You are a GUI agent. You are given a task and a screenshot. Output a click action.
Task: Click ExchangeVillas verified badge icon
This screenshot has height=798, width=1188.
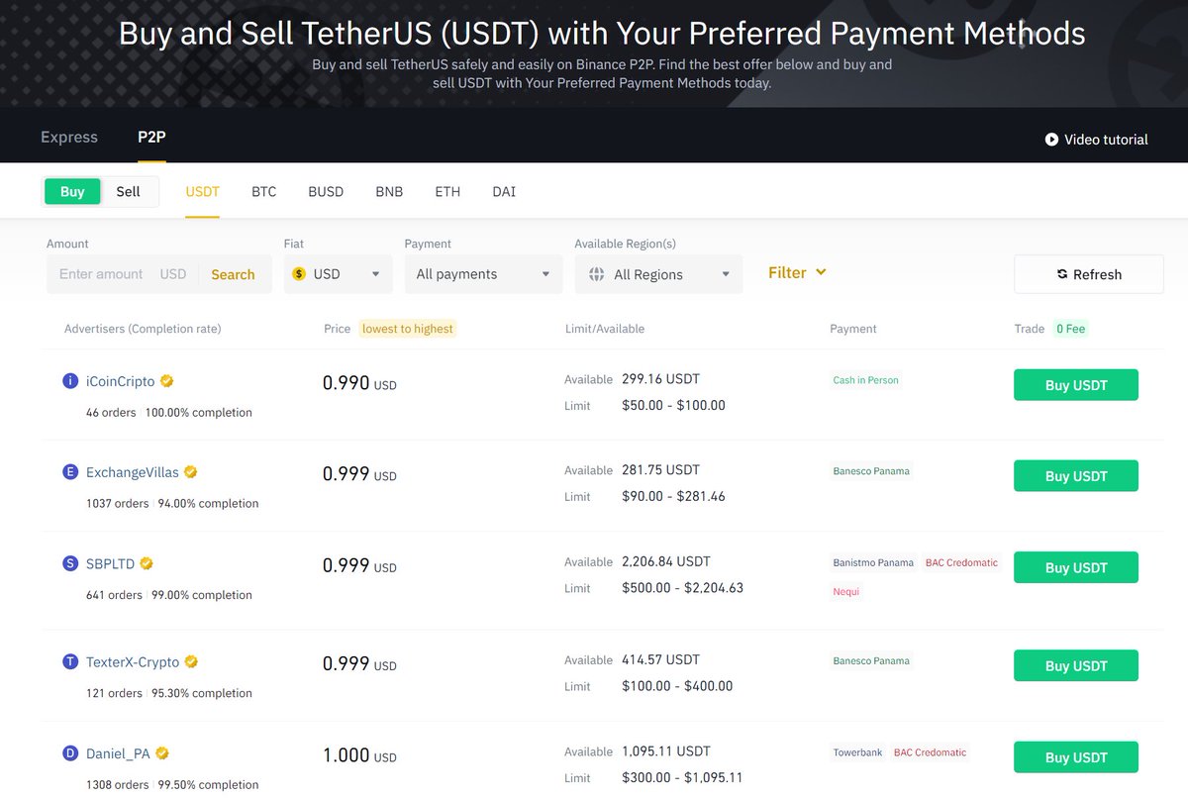click(191, 472)
